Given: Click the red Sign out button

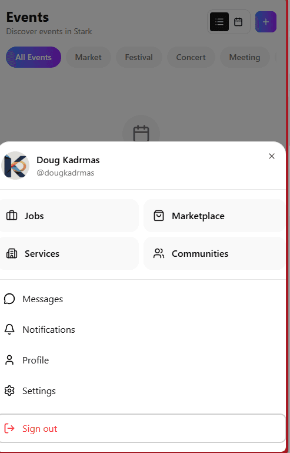Looking at the screenshot, I should (x=142, y=428).
